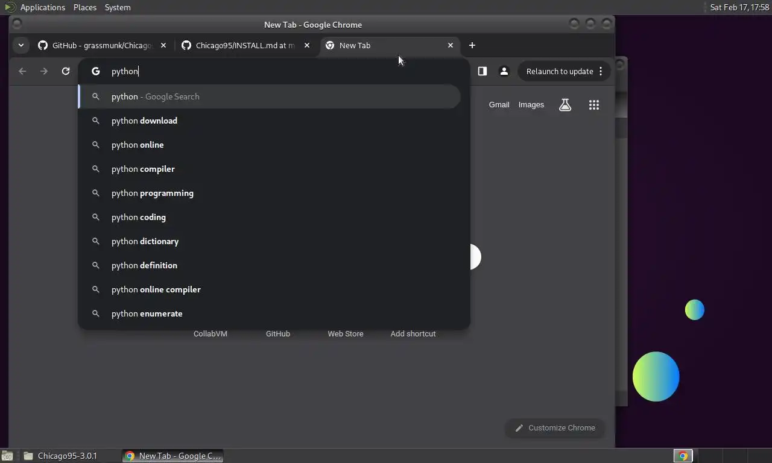Choose python online compiler suggestion

click(x=270, y=289)
